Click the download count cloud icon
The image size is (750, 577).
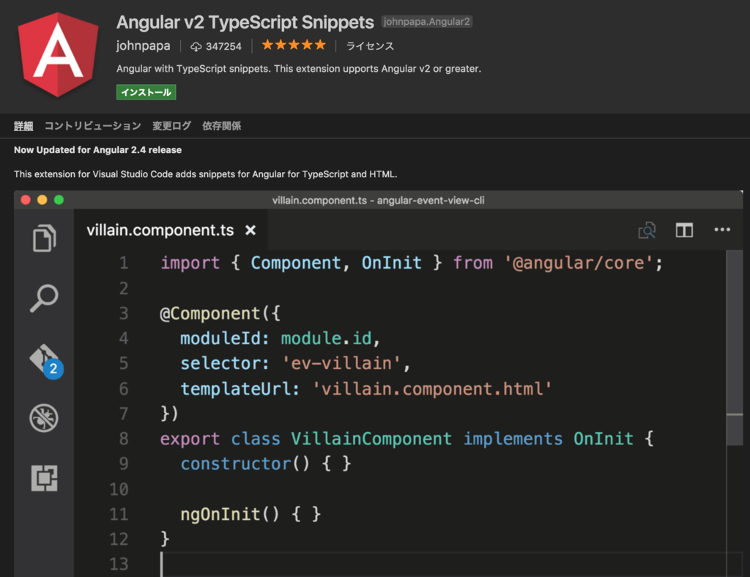pyautogui.click(x=196, y=46)
